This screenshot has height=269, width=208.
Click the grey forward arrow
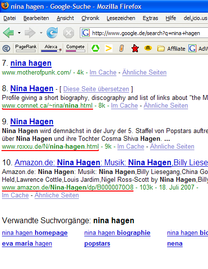[x=30, y=33]
